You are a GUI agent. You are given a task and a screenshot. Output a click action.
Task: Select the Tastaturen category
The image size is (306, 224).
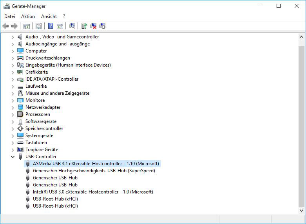click(x=36, y=143)
